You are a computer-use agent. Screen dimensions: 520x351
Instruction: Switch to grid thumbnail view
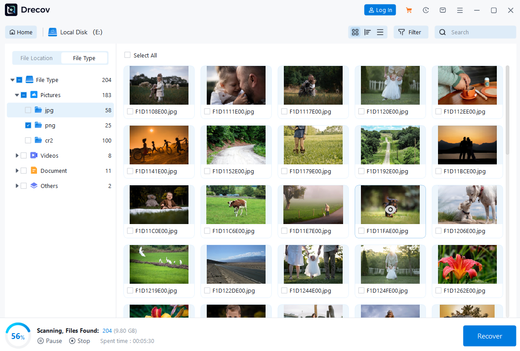[355, 32]
